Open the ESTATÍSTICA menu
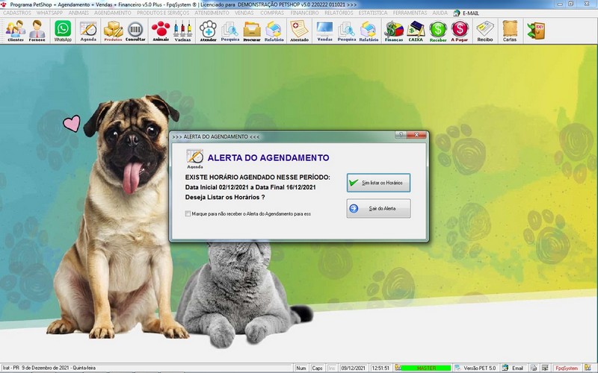This screenshot has width=598, height=373. [372, 13]
